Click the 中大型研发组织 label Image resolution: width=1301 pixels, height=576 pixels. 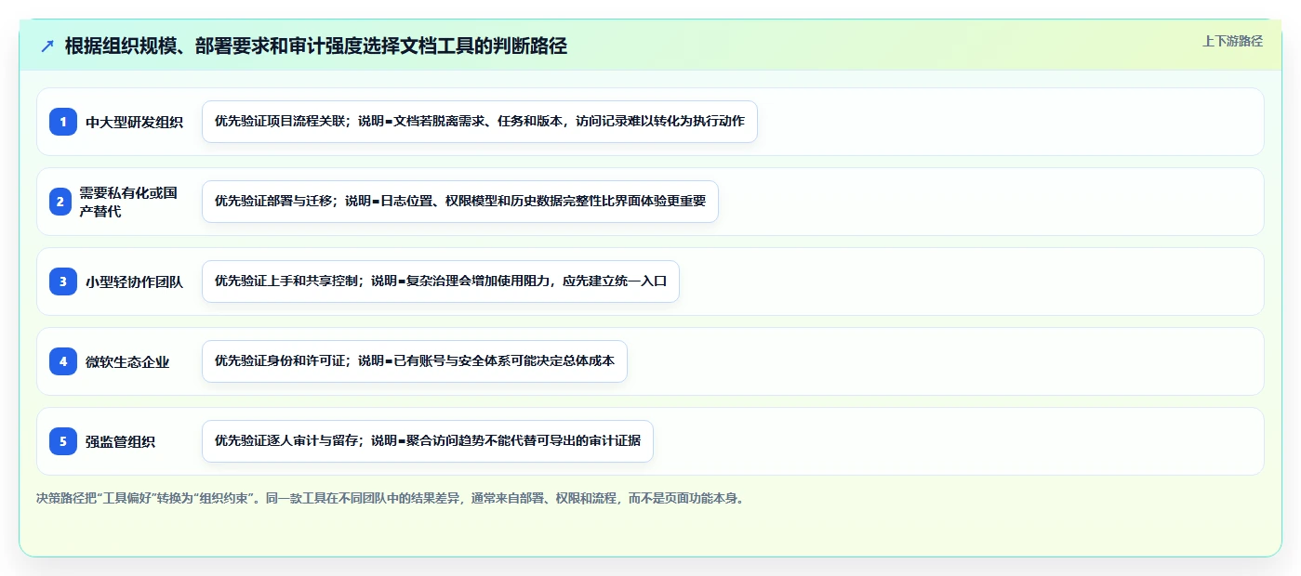[x=135, y=122]
